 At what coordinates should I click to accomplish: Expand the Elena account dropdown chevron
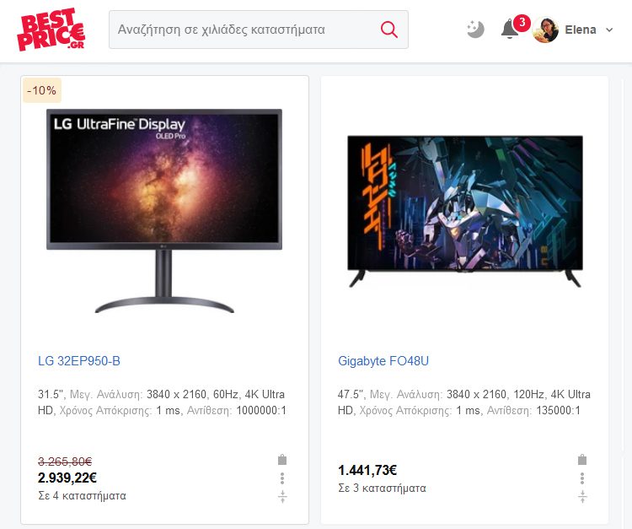click(x=609, y=30)
